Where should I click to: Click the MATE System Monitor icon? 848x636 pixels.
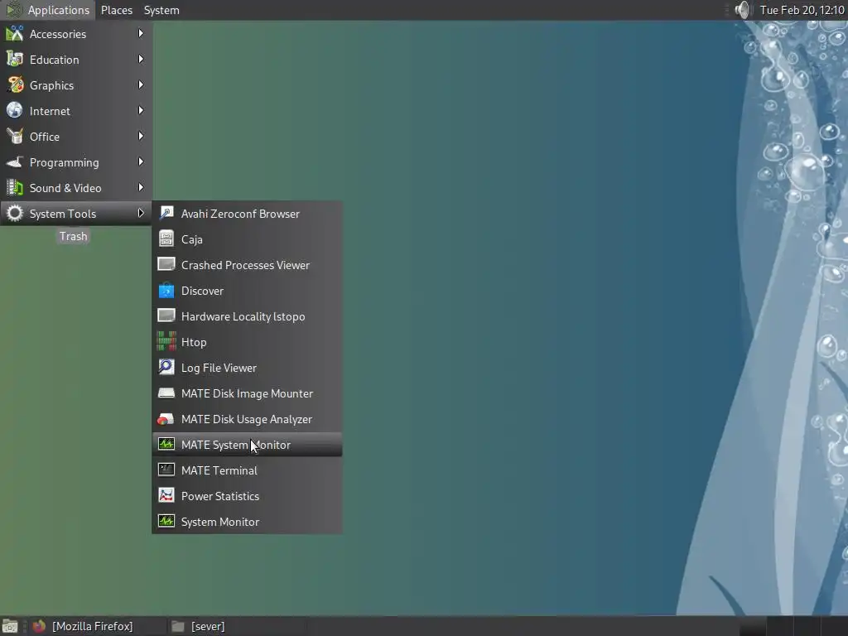tap(166, 445)
